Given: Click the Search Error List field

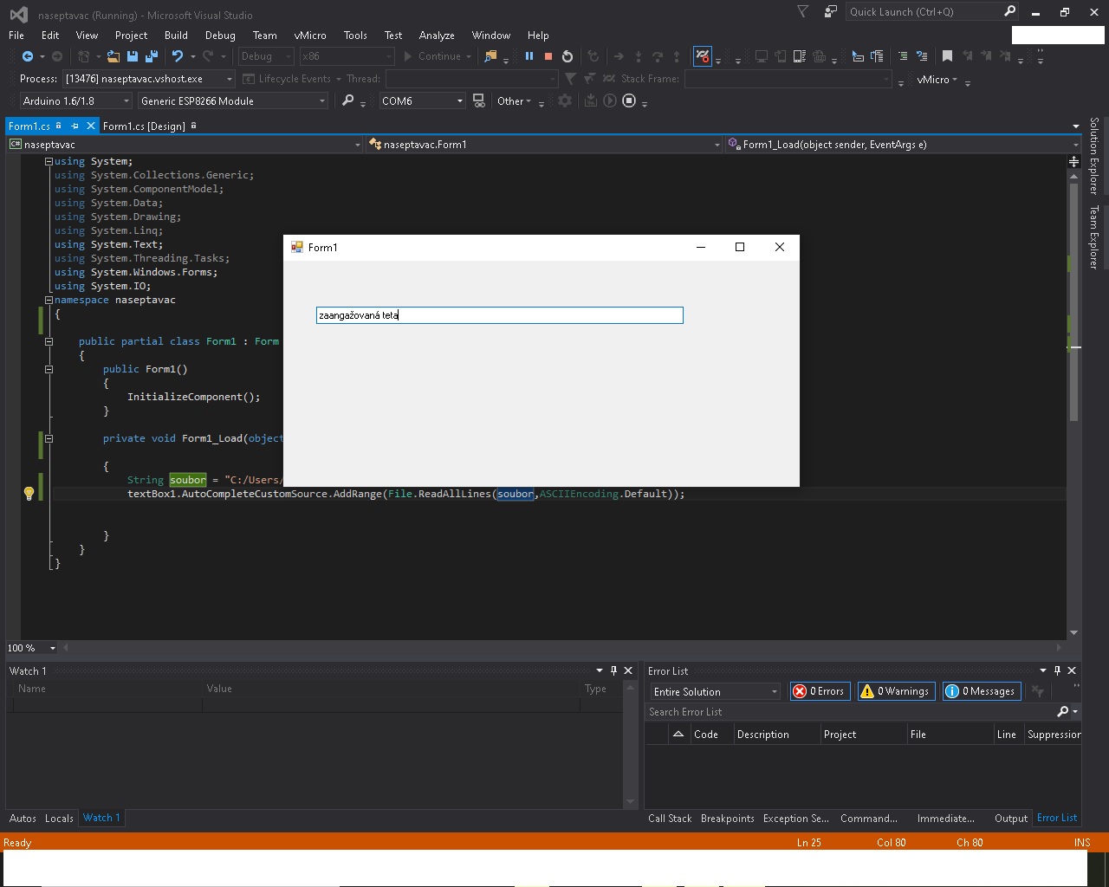Looking at the screenshot, I should [x=849, y=712].
